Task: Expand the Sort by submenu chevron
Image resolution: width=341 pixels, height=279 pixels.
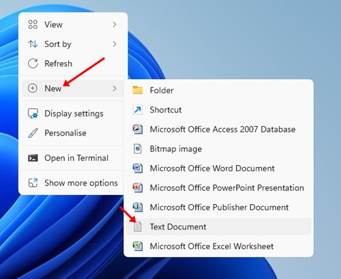Action: click(115, 44)
